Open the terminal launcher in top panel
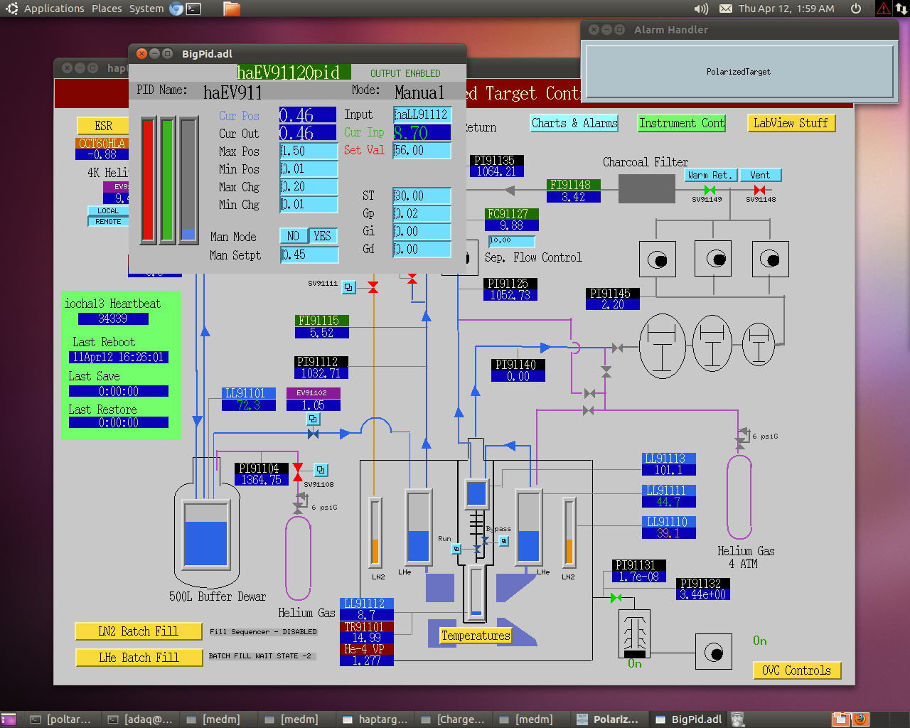The image size is (910, 728). (x=193, y=9)
